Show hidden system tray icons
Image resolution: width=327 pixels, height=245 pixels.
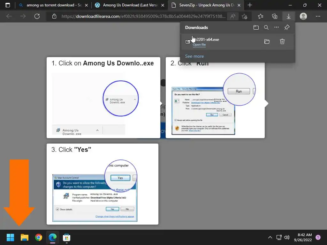(x=270, y=237)
